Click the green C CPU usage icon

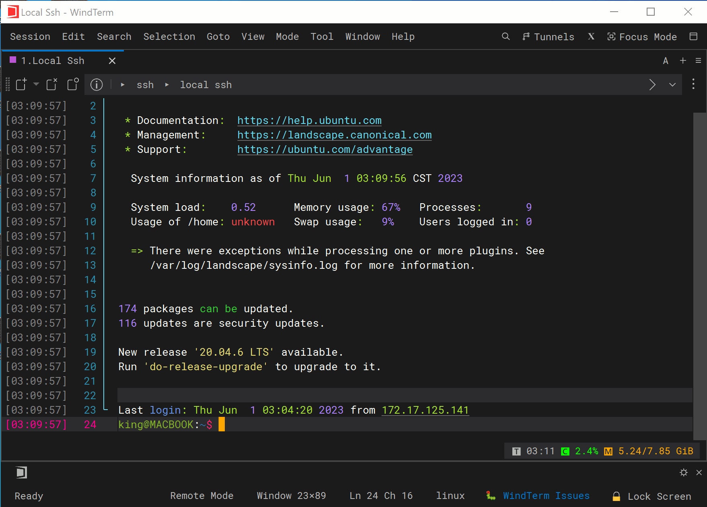(x=565, y=451)
